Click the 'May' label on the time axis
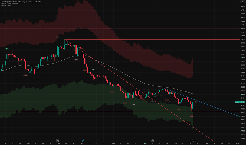This screenshot has height=145, width=246. pos(59,143)
